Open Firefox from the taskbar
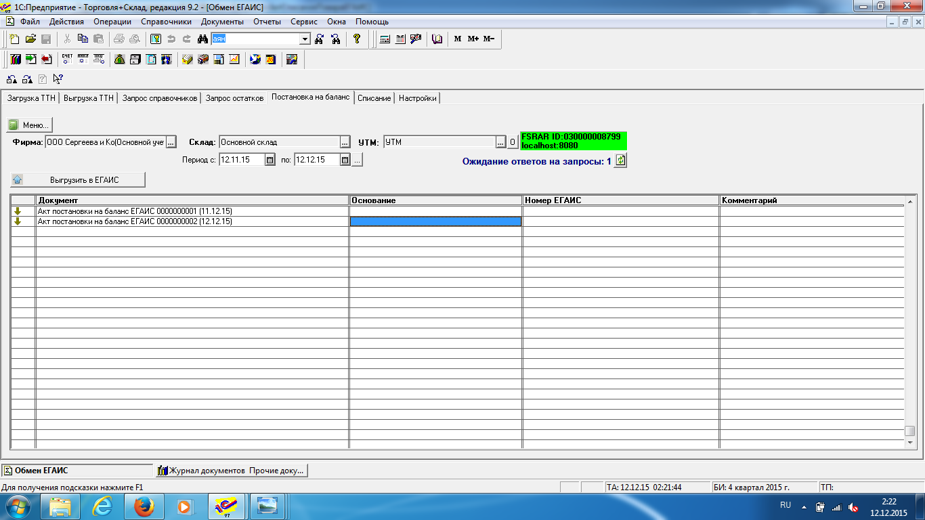925x520 pixels. (x=144, y=506)
